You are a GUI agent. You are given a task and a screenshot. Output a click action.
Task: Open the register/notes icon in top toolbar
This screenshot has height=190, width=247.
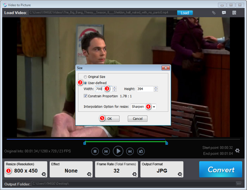coord(234,13)
